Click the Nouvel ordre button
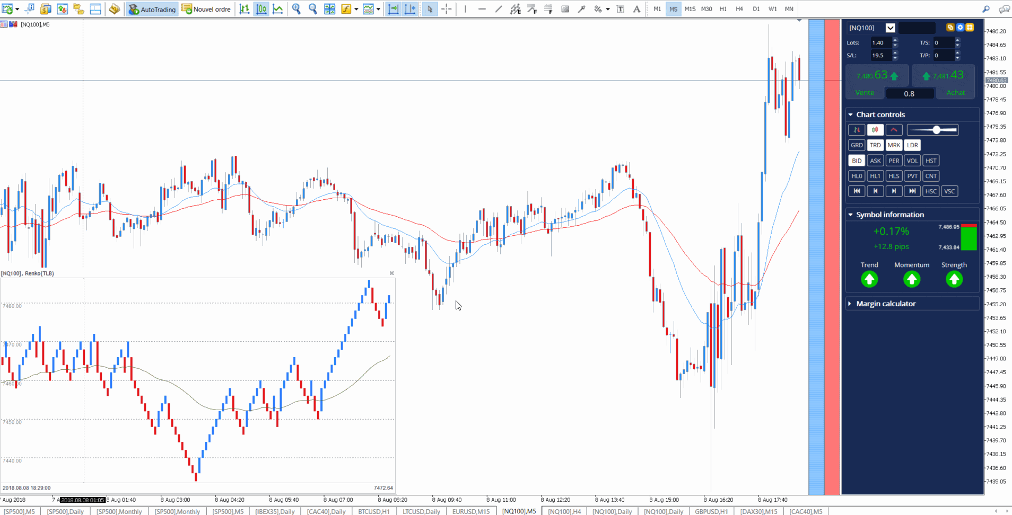Screen dimensions: 1012x515 coord(206,9)
